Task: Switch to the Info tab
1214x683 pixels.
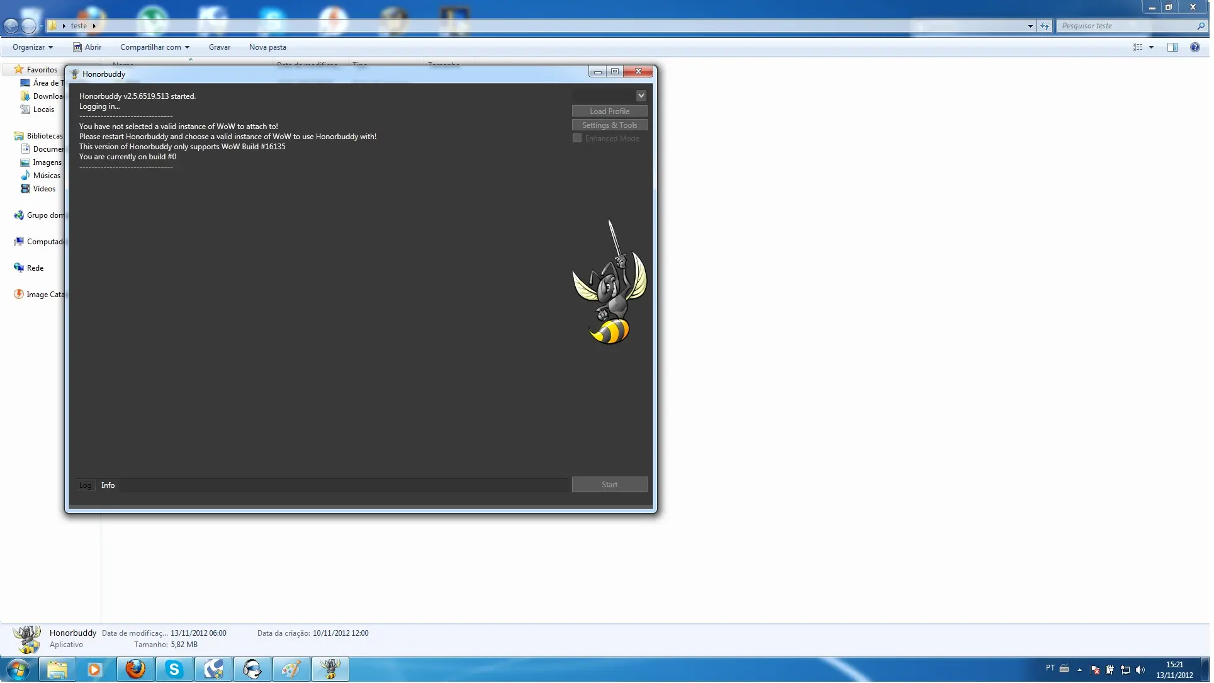Action: (x=108, y=487)
